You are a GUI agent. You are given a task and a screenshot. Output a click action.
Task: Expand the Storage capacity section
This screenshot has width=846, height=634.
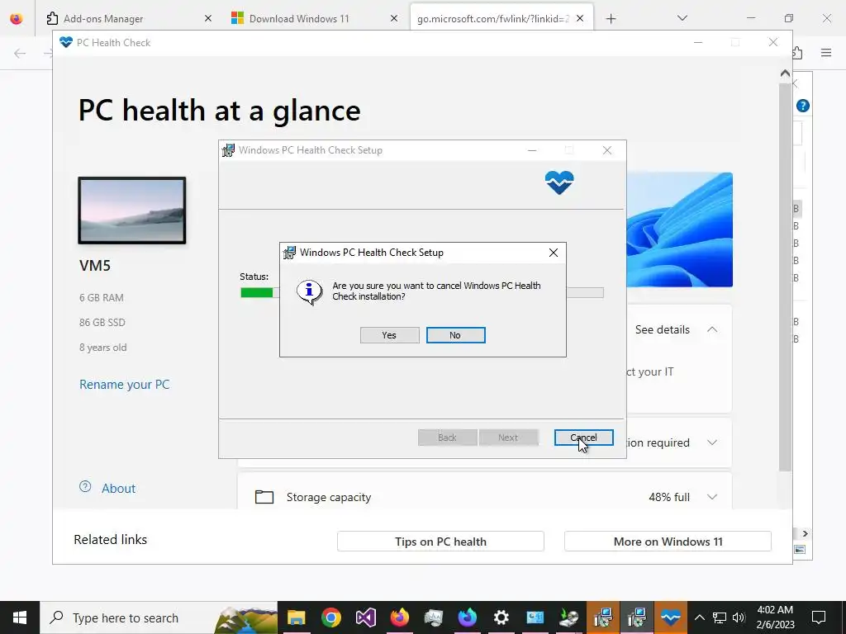712,497
